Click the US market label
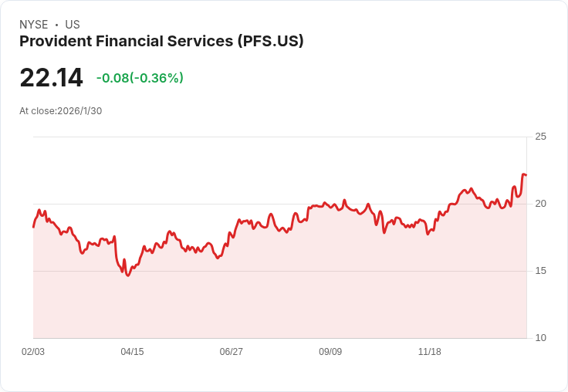568x392 pixels. pyautogui.click(x=73, y=25)
